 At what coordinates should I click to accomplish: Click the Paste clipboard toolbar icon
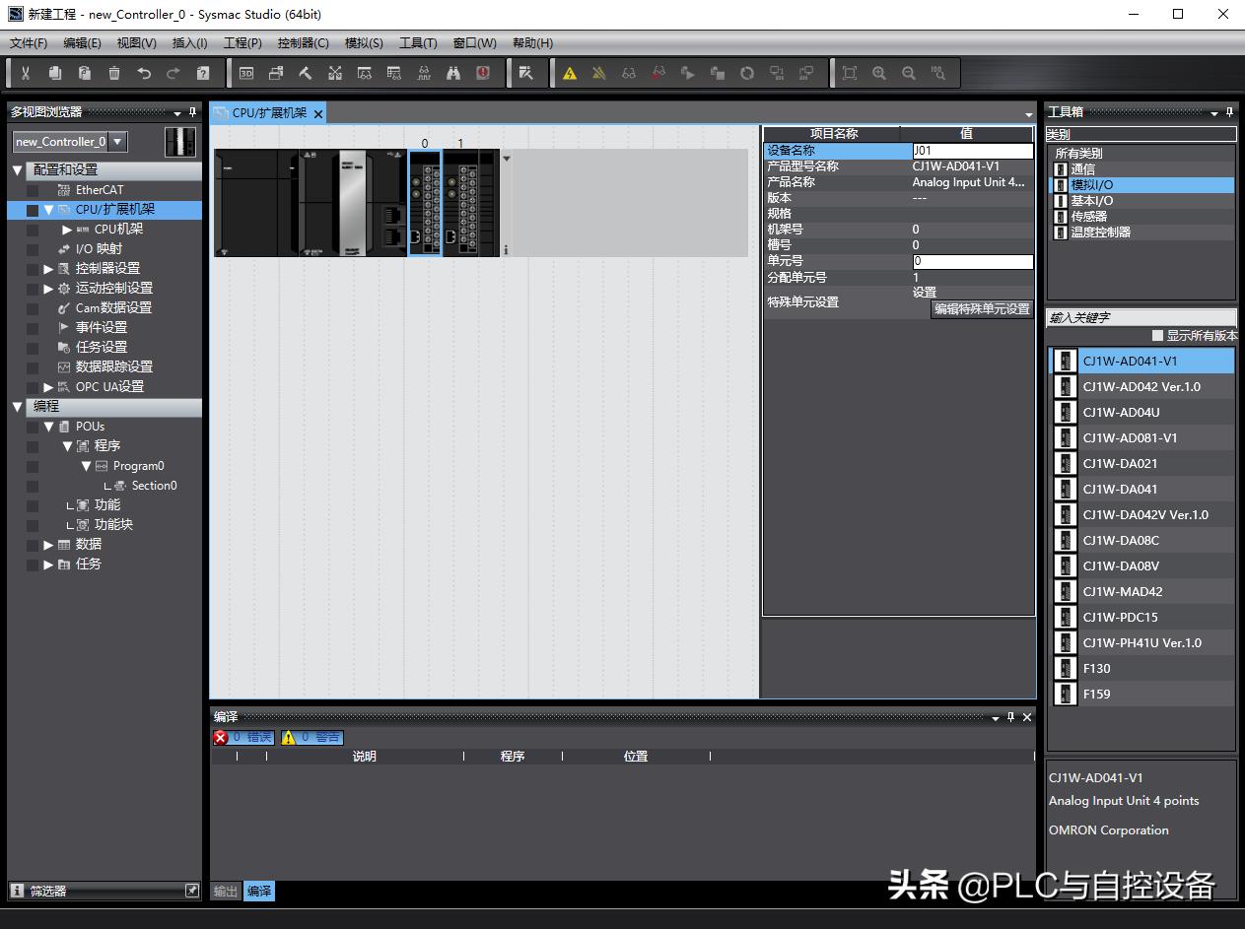[85, 73]
